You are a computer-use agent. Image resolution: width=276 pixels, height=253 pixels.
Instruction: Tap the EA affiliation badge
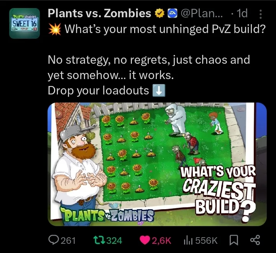pyautogui.click(x=172, y=13)
